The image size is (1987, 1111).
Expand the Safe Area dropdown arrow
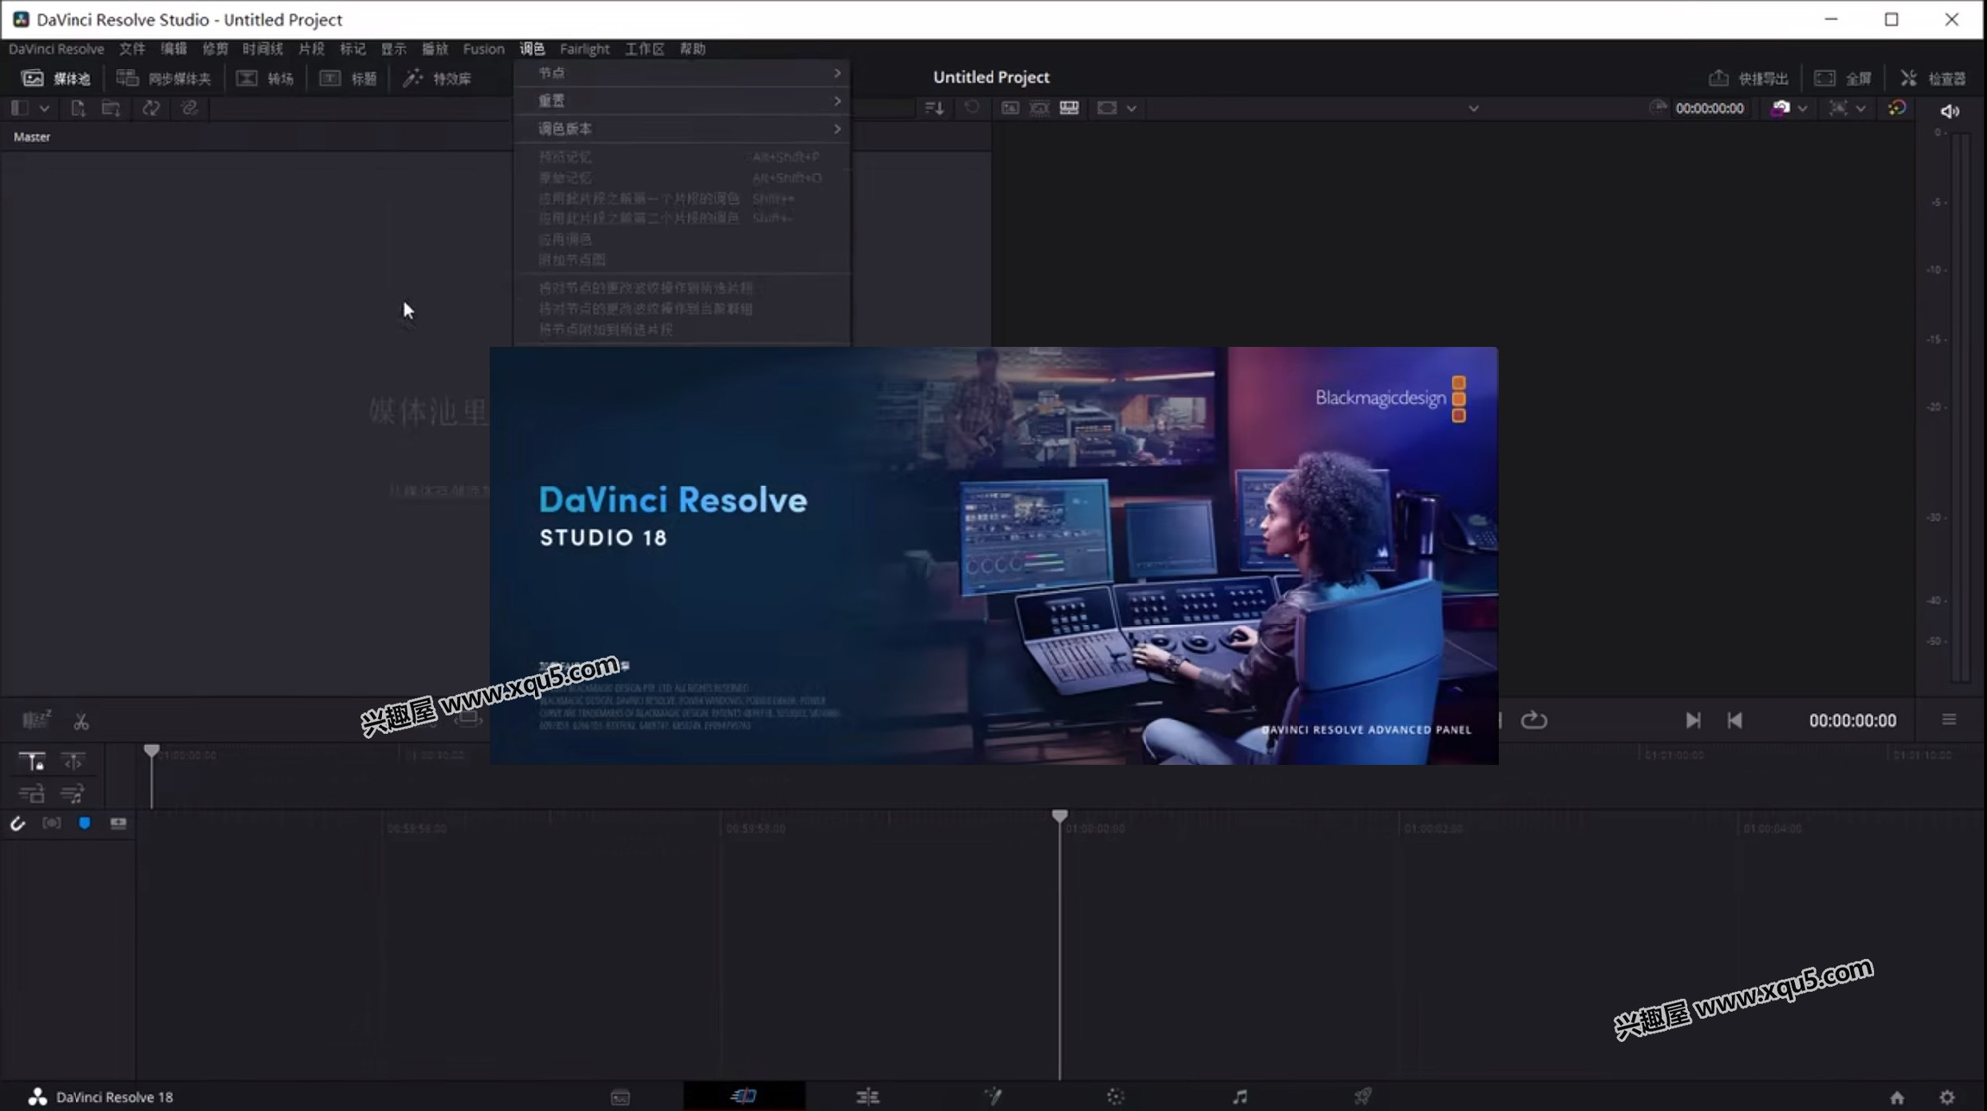1861,109
